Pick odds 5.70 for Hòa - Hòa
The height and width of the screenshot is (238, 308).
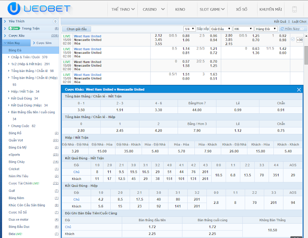pos(181,151)
